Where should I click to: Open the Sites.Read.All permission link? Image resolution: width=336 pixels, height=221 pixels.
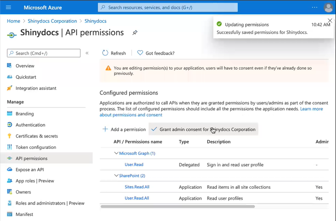pyautogui.click(x=137, y=187)
